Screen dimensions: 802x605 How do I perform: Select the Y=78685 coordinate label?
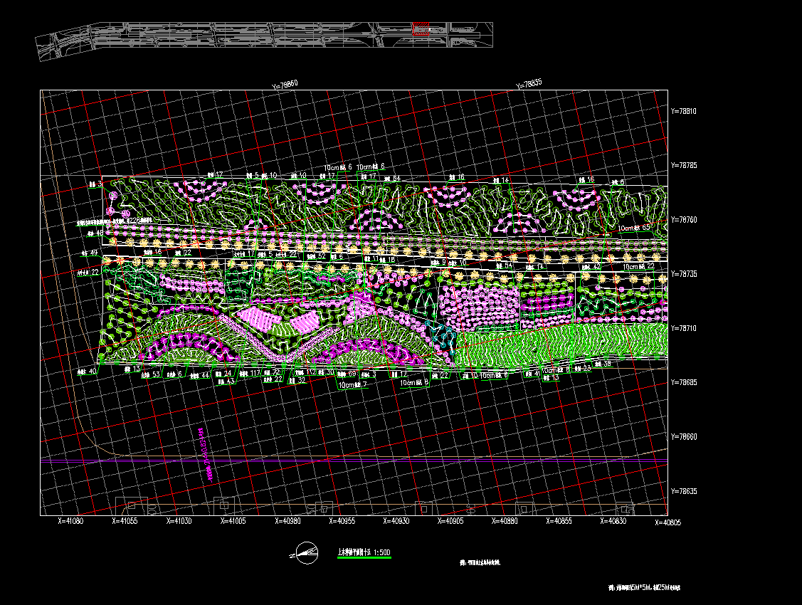click(x=684, y=382)
